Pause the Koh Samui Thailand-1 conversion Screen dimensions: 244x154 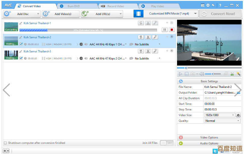[164, 30]
